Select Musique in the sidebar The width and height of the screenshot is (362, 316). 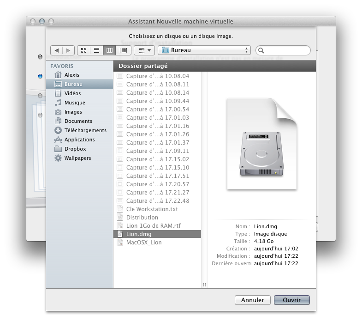pos(75,103)
